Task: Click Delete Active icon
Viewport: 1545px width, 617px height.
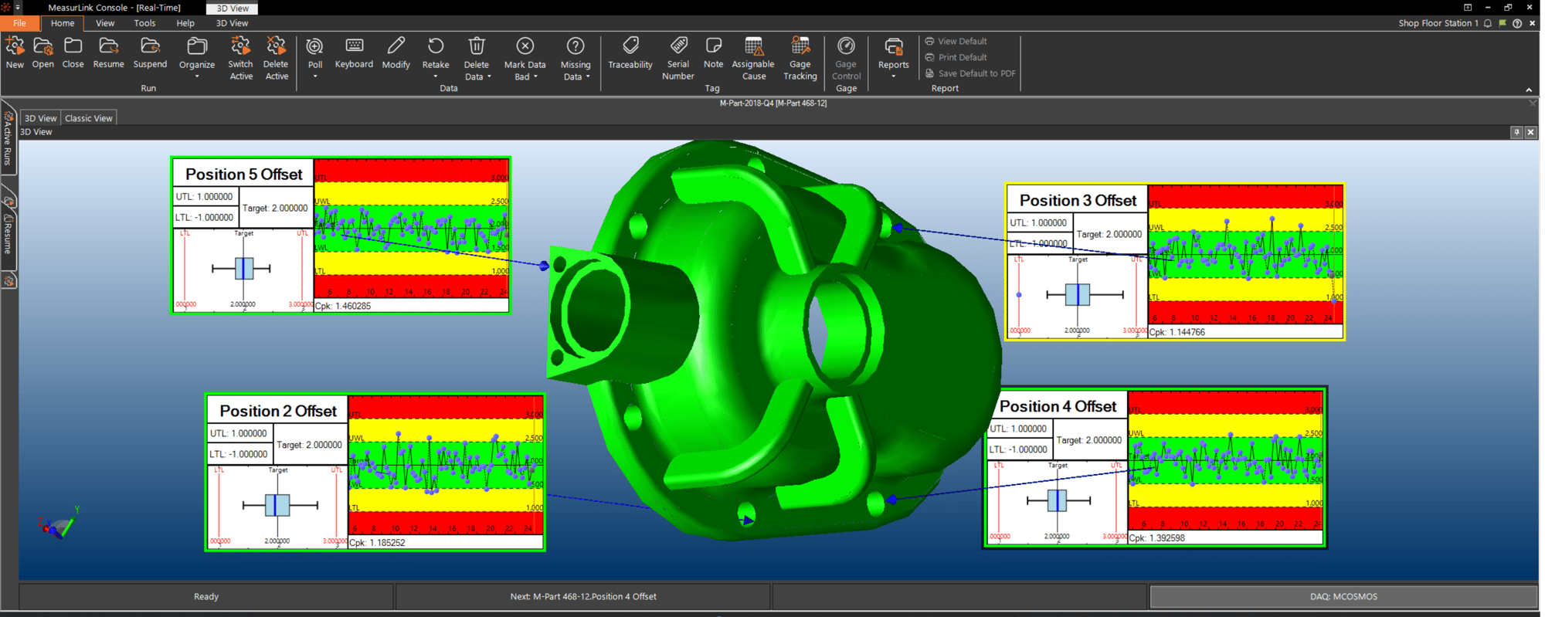Action: tap(276, 58)
